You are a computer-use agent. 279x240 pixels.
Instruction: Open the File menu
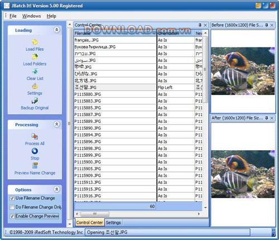pos(13,16)
